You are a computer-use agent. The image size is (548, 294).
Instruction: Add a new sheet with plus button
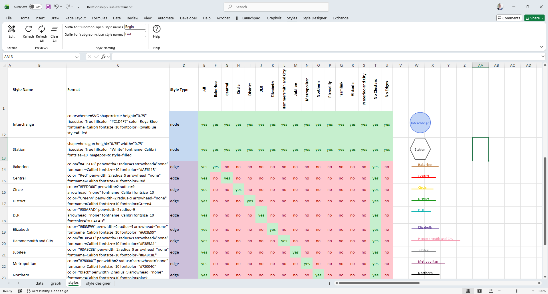click(128, 283)
